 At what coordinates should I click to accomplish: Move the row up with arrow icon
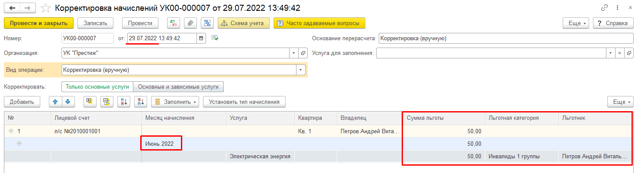tap(55, 102)
